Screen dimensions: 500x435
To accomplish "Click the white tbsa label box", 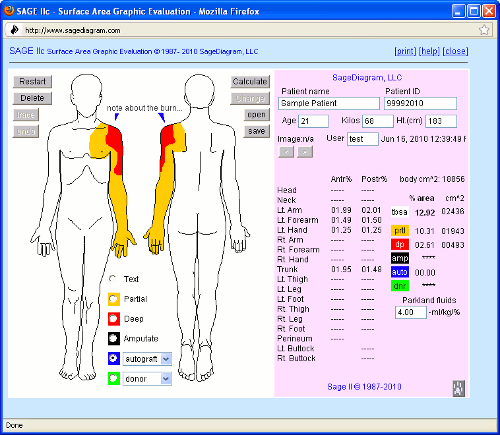I will (400, 212).
